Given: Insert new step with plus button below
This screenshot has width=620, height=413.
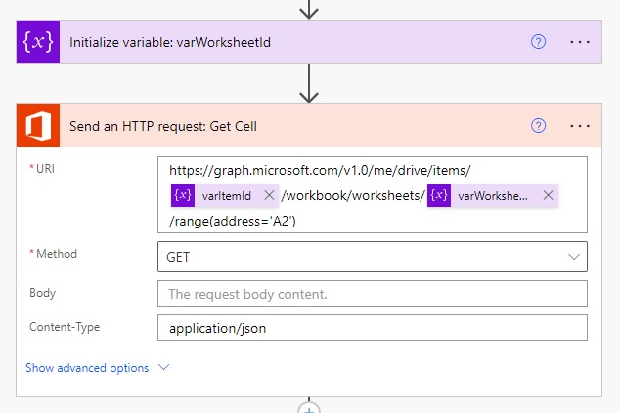Looking at the screenshot, I should (309, 408).
